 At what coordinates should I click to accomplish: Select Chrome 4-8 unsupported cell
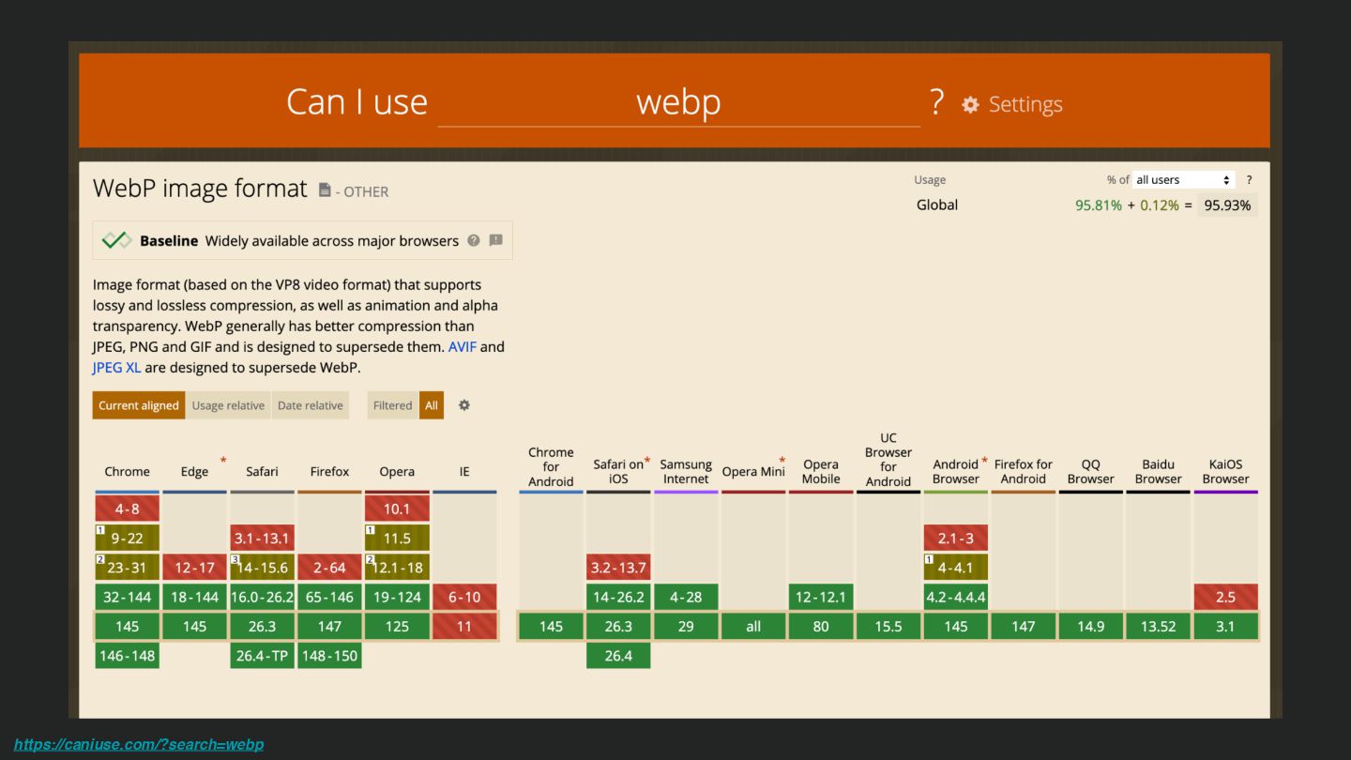[x=127, y=509]
